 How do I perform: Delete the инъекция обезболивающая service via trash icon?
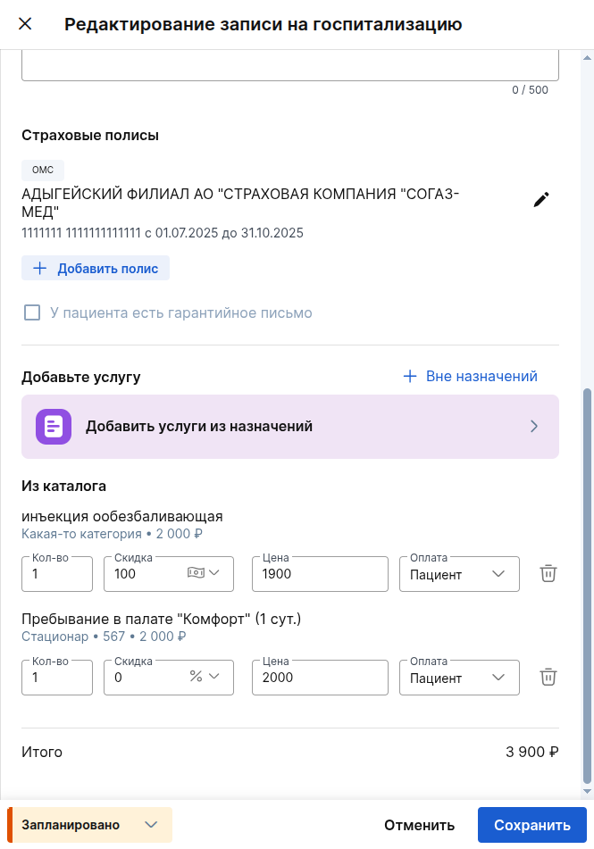(548, 573)
